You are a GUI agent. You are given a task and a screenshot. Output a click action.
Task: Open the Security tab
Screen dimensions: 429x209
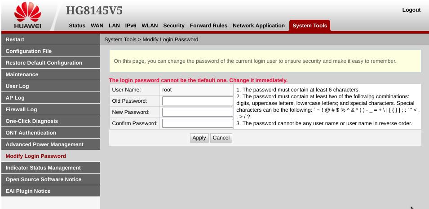(174, 26)
